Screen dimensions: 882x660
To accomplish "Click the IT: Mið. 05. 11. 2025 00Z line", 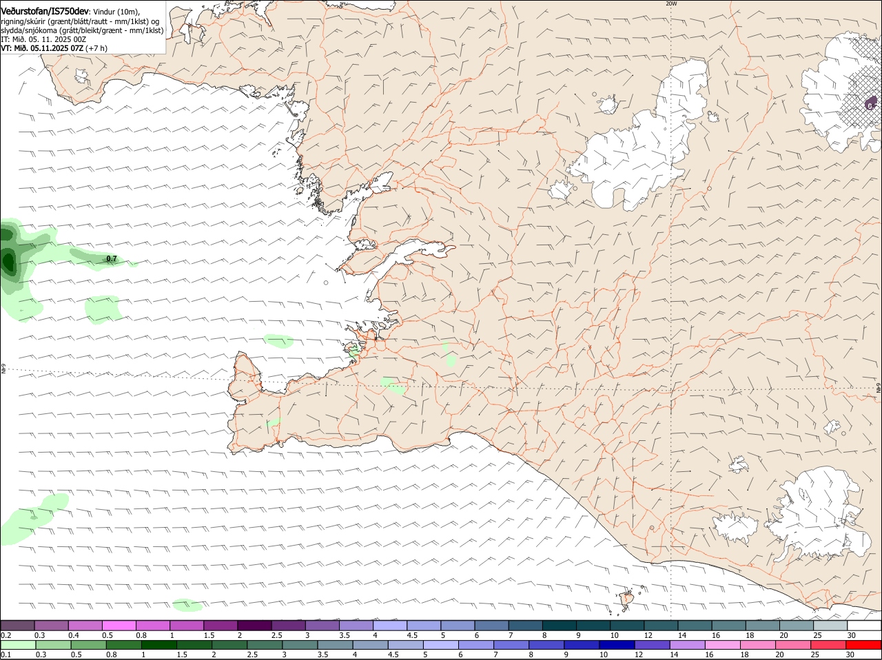I will pyautogui.click(x=43, y=39).
